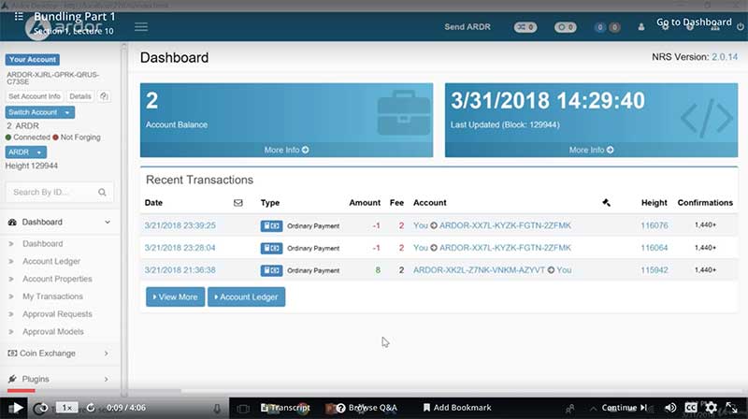This screenshot has height=419, width=748.
Task: Open the shuffle counter badge
Action: [x=525, y=27]
